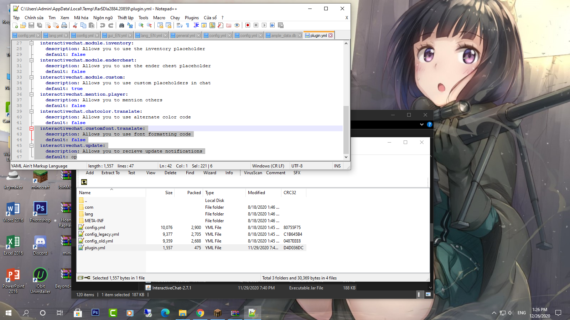Go up one folder level in WinRAR
The height and width of the screenshot is (320, 570).
(x=84, y=182)
